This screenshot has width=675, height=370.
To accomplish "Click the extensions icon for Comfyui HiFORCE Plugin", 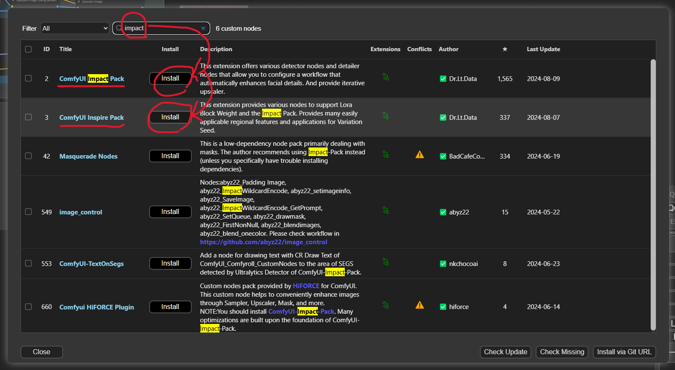I will point(386,305).
